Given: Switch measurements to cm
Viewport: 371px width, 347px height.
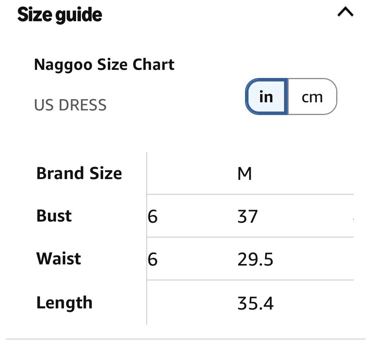Looking at the screenshot, I should [x=312, y=96].
